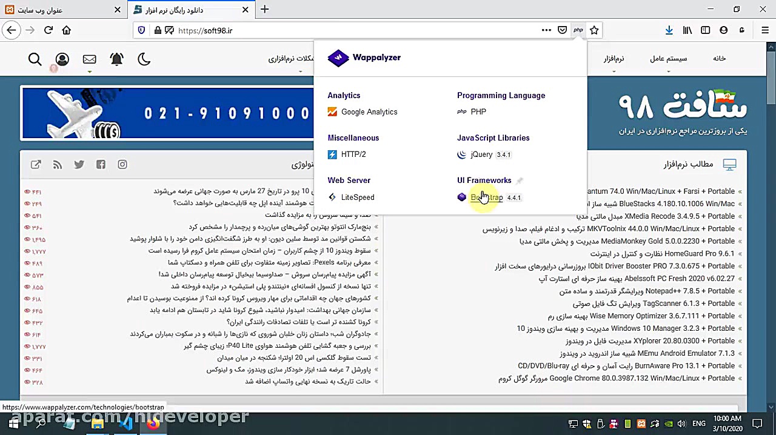
Task: Click the 021-91091000 airplane banner ad
Action: 168,113
